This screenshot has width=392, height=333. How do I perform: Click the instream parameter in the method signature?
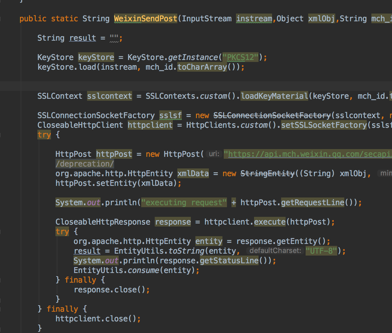coord(254,18)
